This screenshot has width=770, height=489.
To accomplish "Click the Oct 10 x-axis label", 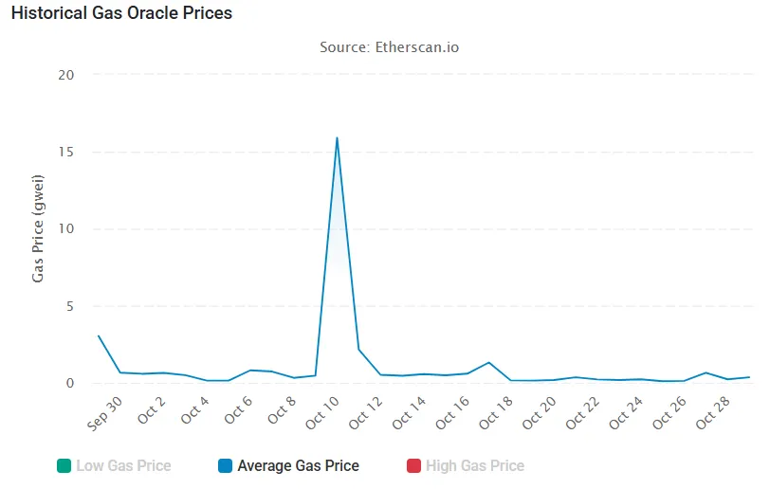I will point(321,413).
